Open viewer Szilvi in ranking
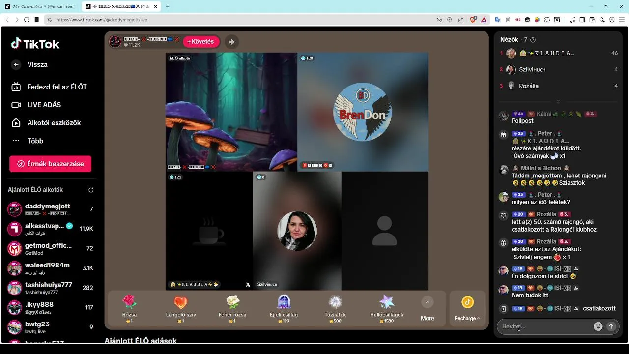The width and height of the screenshot is (629, 354). click(x=559, y=69)
